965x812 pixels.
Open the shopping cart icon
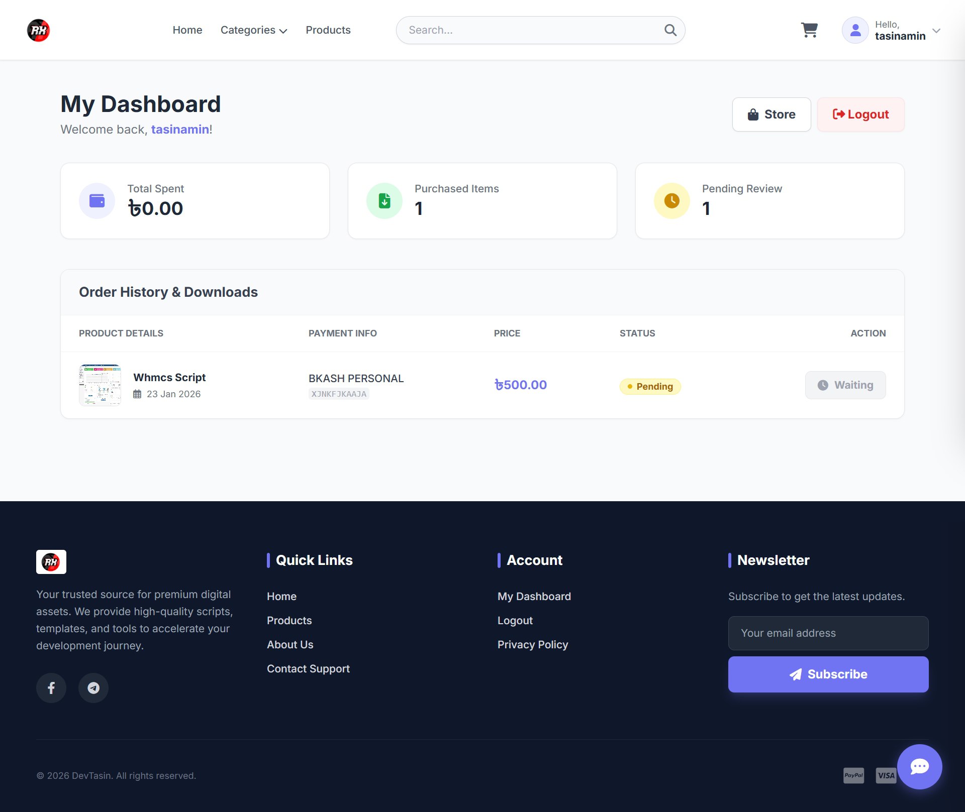[809, 30]
